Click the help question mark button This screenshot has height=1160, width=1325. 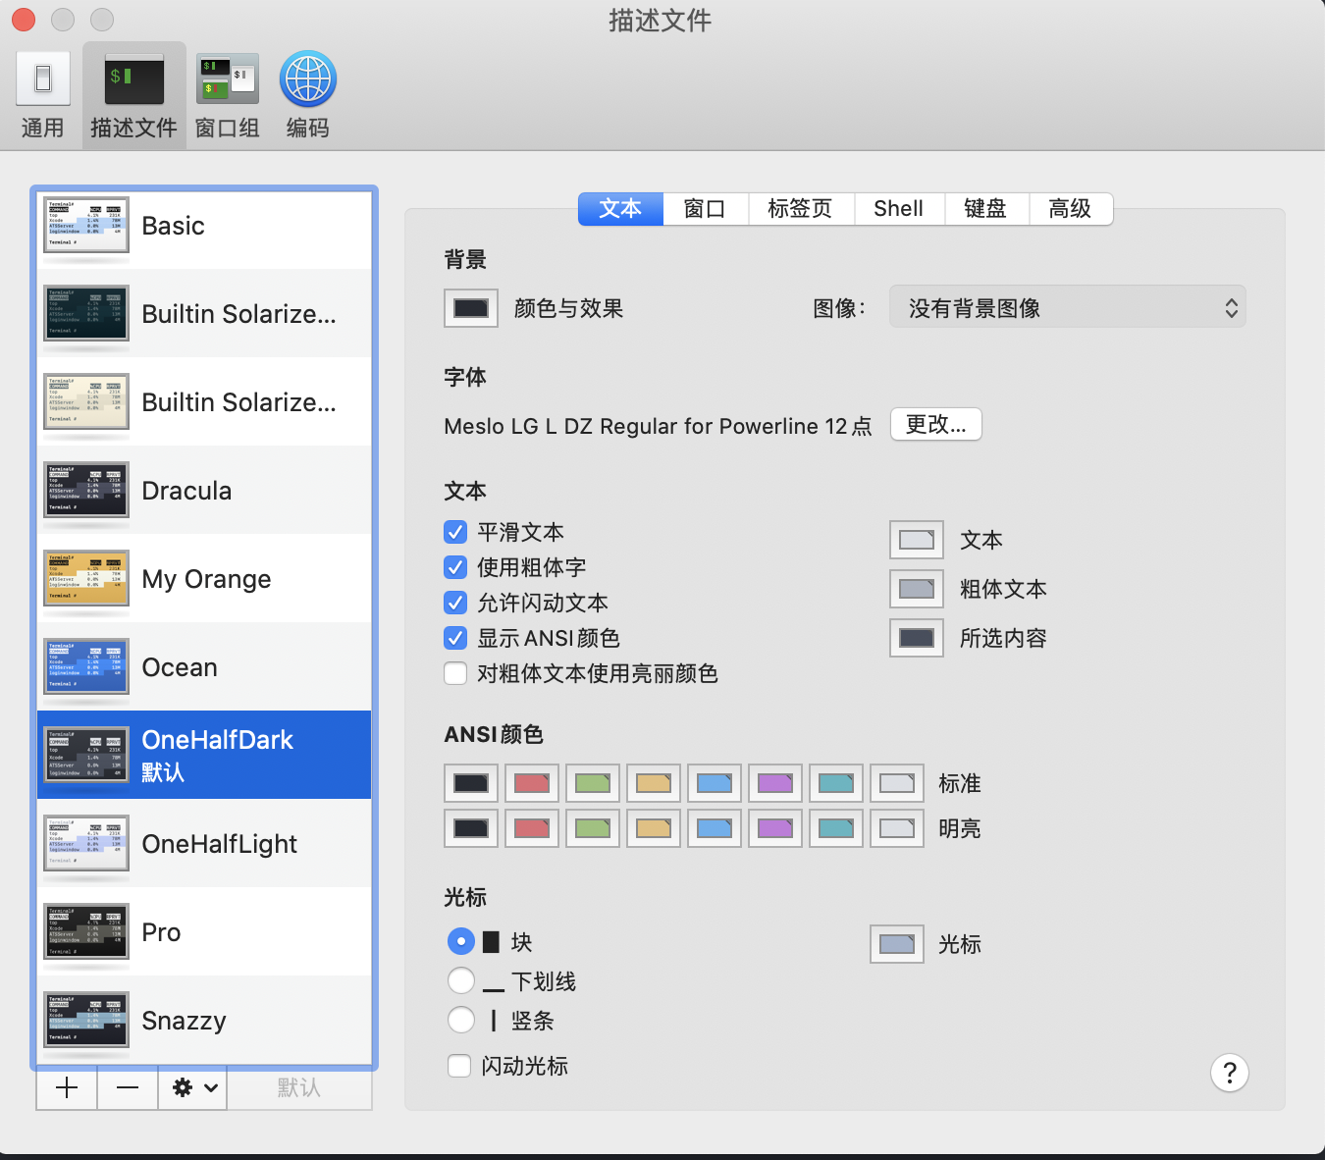1230,1073
